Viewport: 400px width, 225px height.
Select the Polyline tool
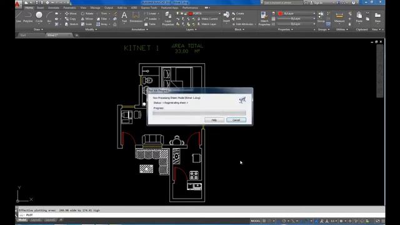[x=27, y=17]
